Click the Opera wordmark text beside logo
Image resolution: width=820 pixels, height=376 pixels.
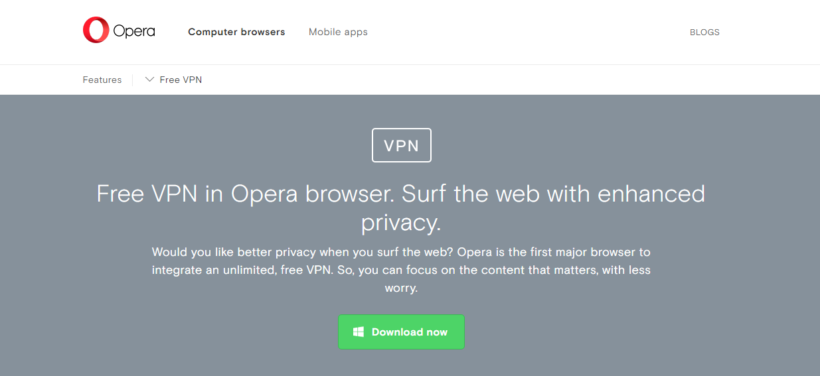134,31
